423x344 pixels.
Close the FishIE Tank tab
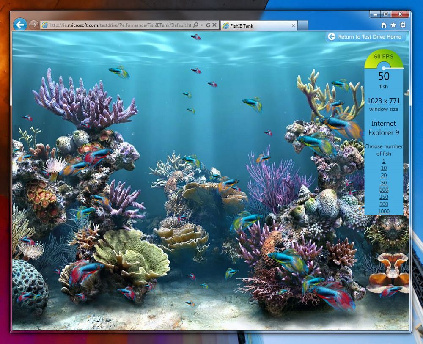point(293,26)
